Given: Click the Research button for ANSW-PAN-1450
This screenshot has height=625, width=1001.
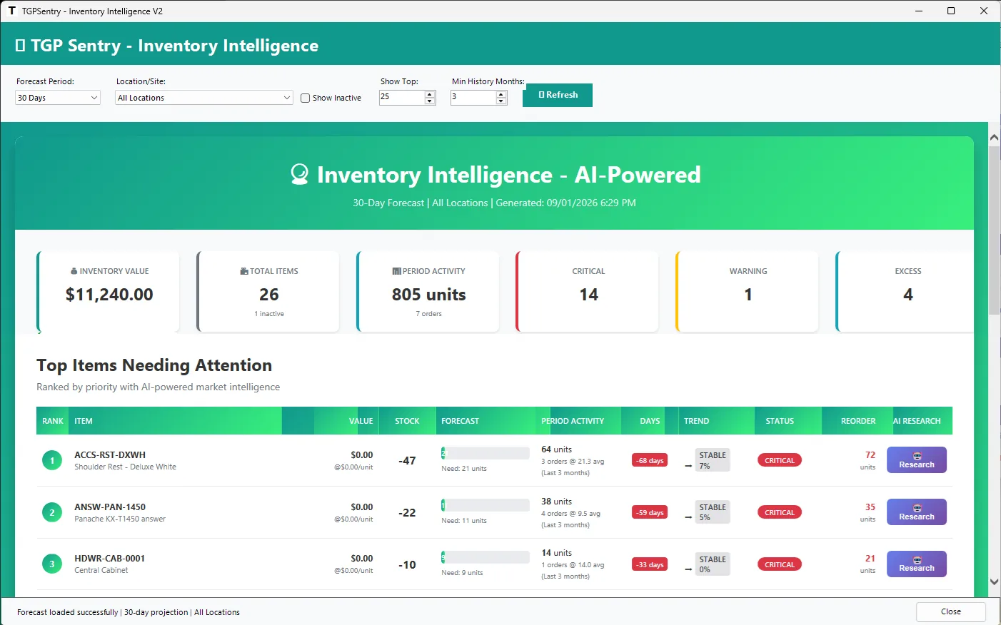Looking at the screenshot, I should pyautogui.click(x=917, y=512).
